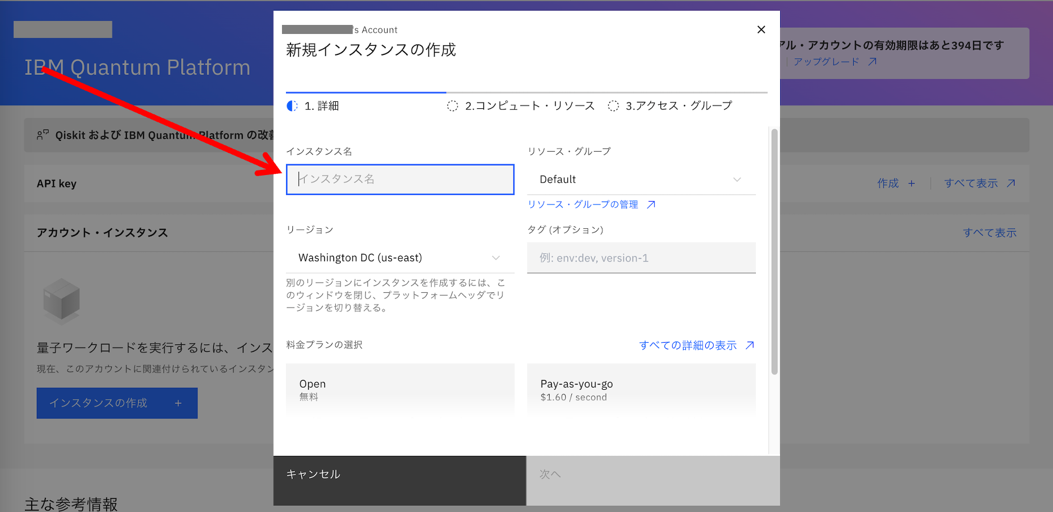Select the Pay-as-you-go pricing plan

tap(641, 390)
